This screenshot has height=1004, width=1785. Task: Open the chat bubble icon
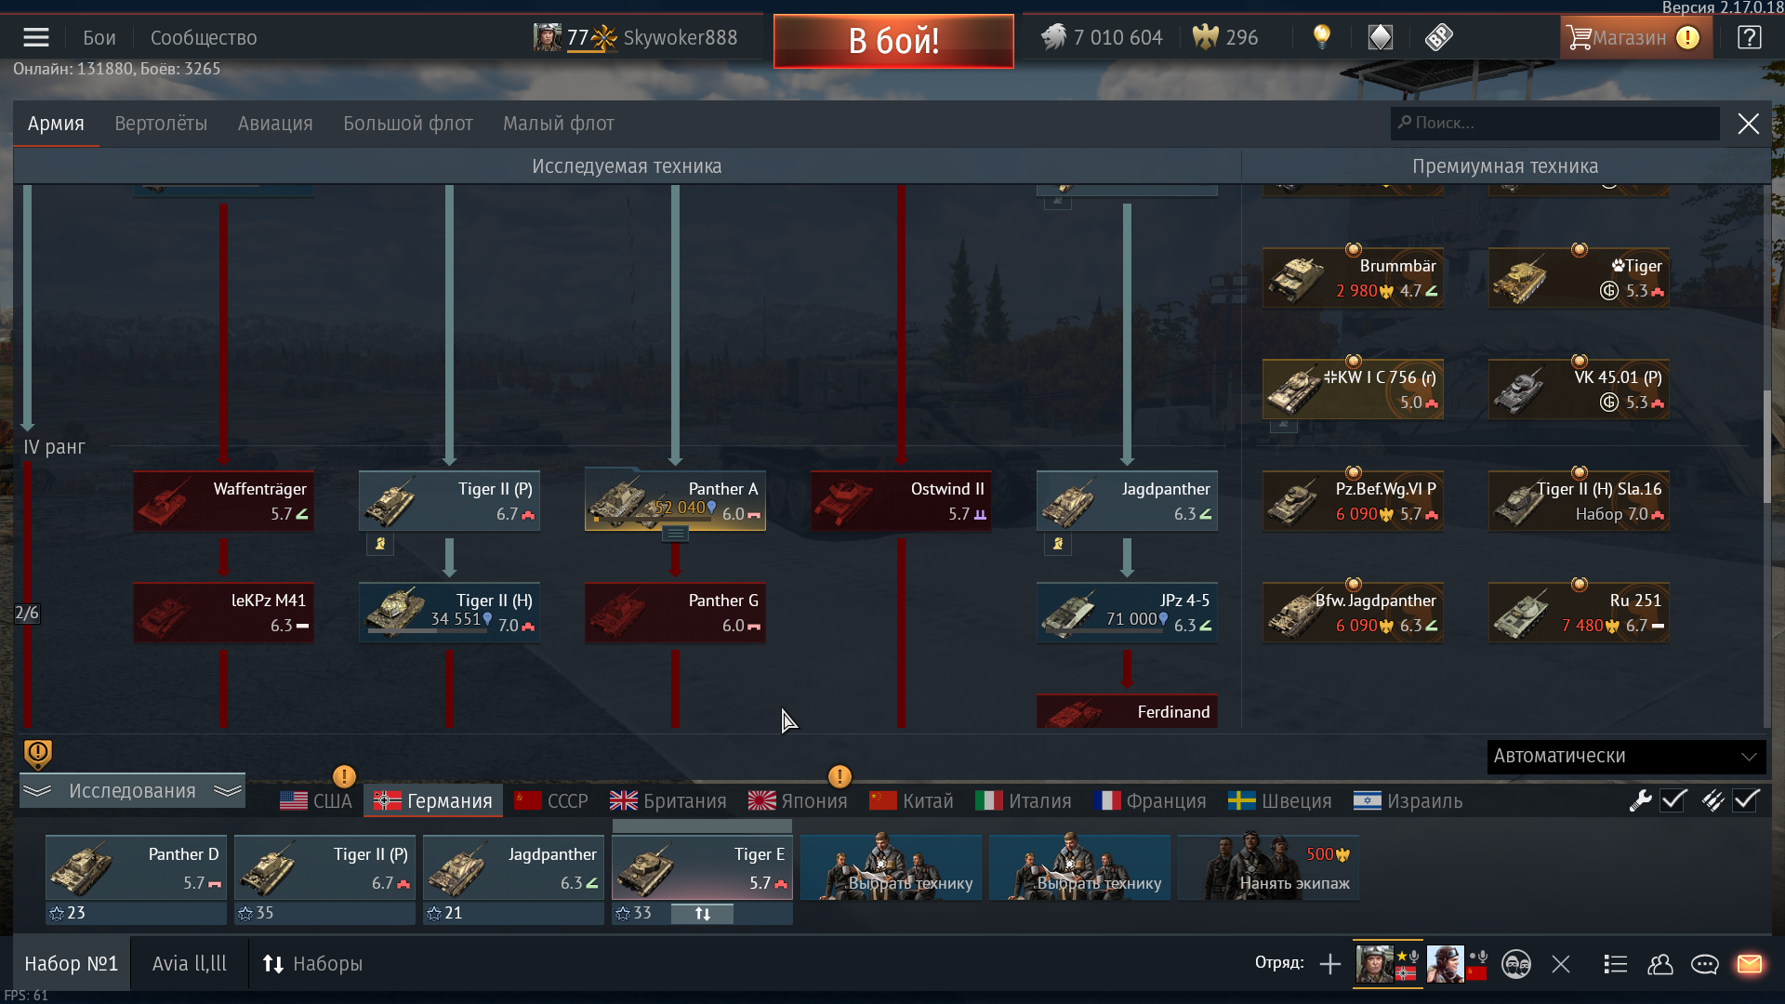pos(1704,964)
